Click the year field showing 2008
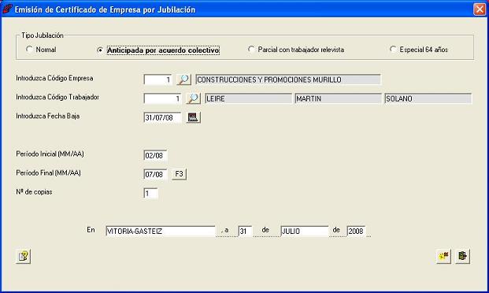The image size is (489, 293). pos(356,232)
